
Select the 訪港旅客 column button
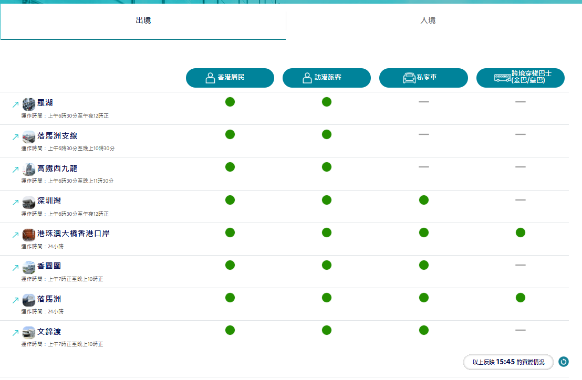(327, 78)
